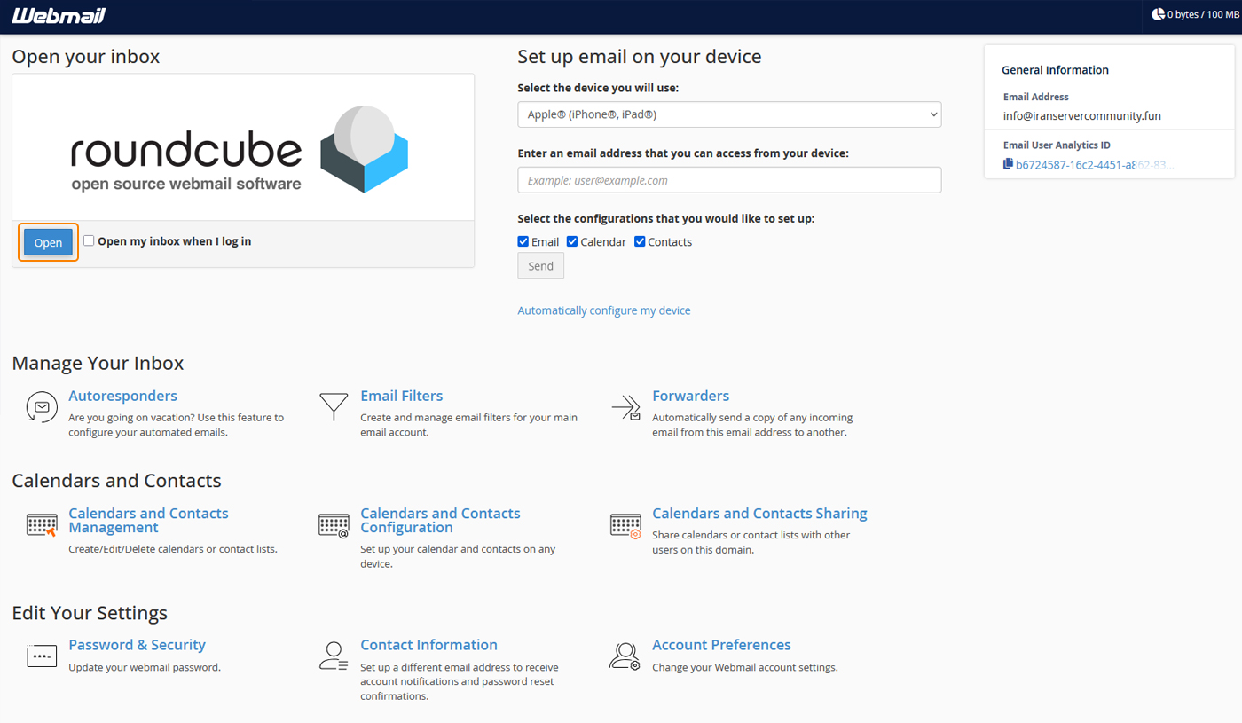Screen dimensions: 1242x723
Task: Open Roundcube with the Open button
Action: coord(48,241)
